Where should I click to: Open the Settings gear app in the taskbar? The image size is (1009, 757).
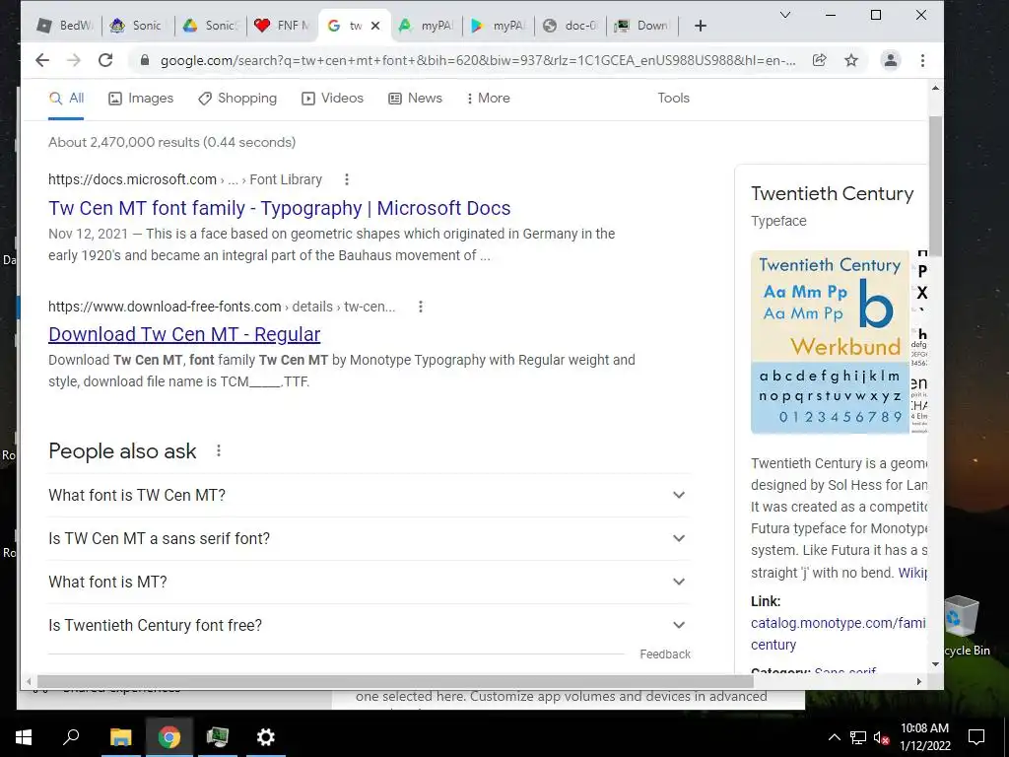pyautogui.click(x=266, y=737)
